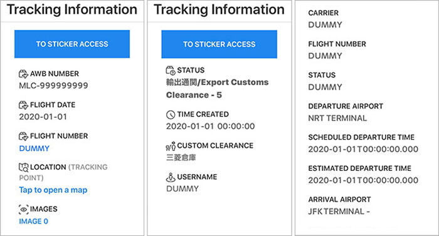439x236 pixels.
Task: Tap to open a map link
Action: point(53,190)
